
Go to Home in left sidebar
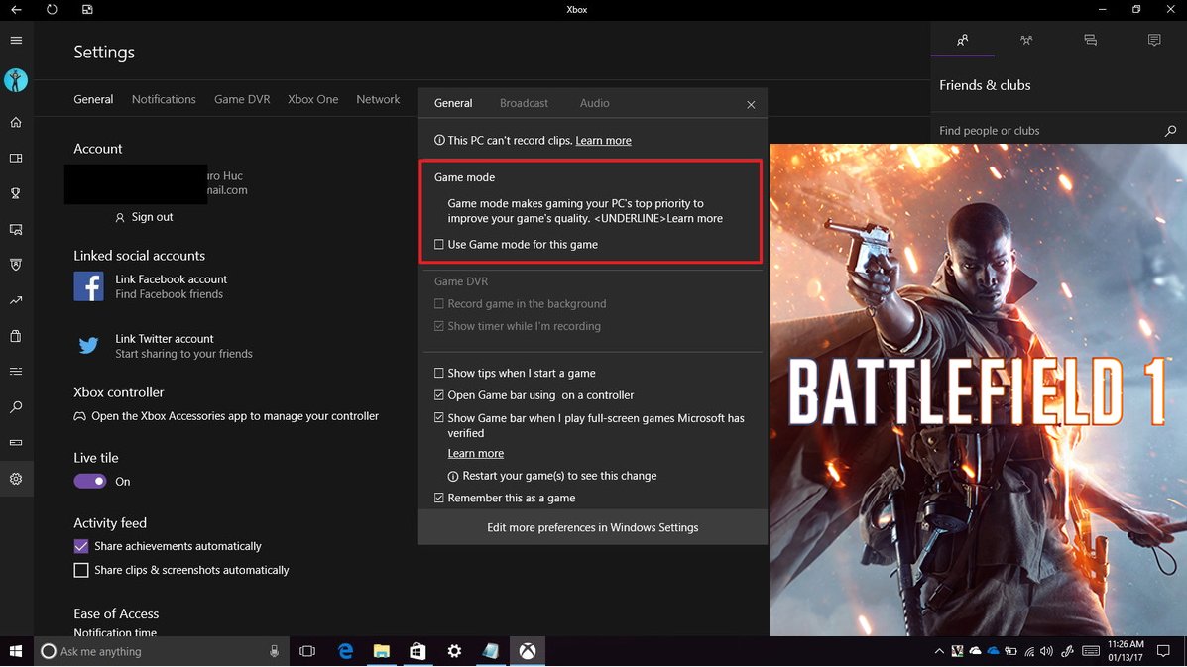pyautogui.click(x=16, y=123)
